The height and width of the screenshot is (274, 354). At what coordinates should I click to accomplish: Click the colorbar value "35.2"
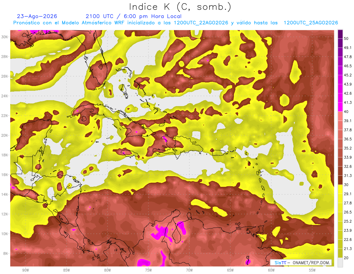pyautogui.click(x=348, y=148)
